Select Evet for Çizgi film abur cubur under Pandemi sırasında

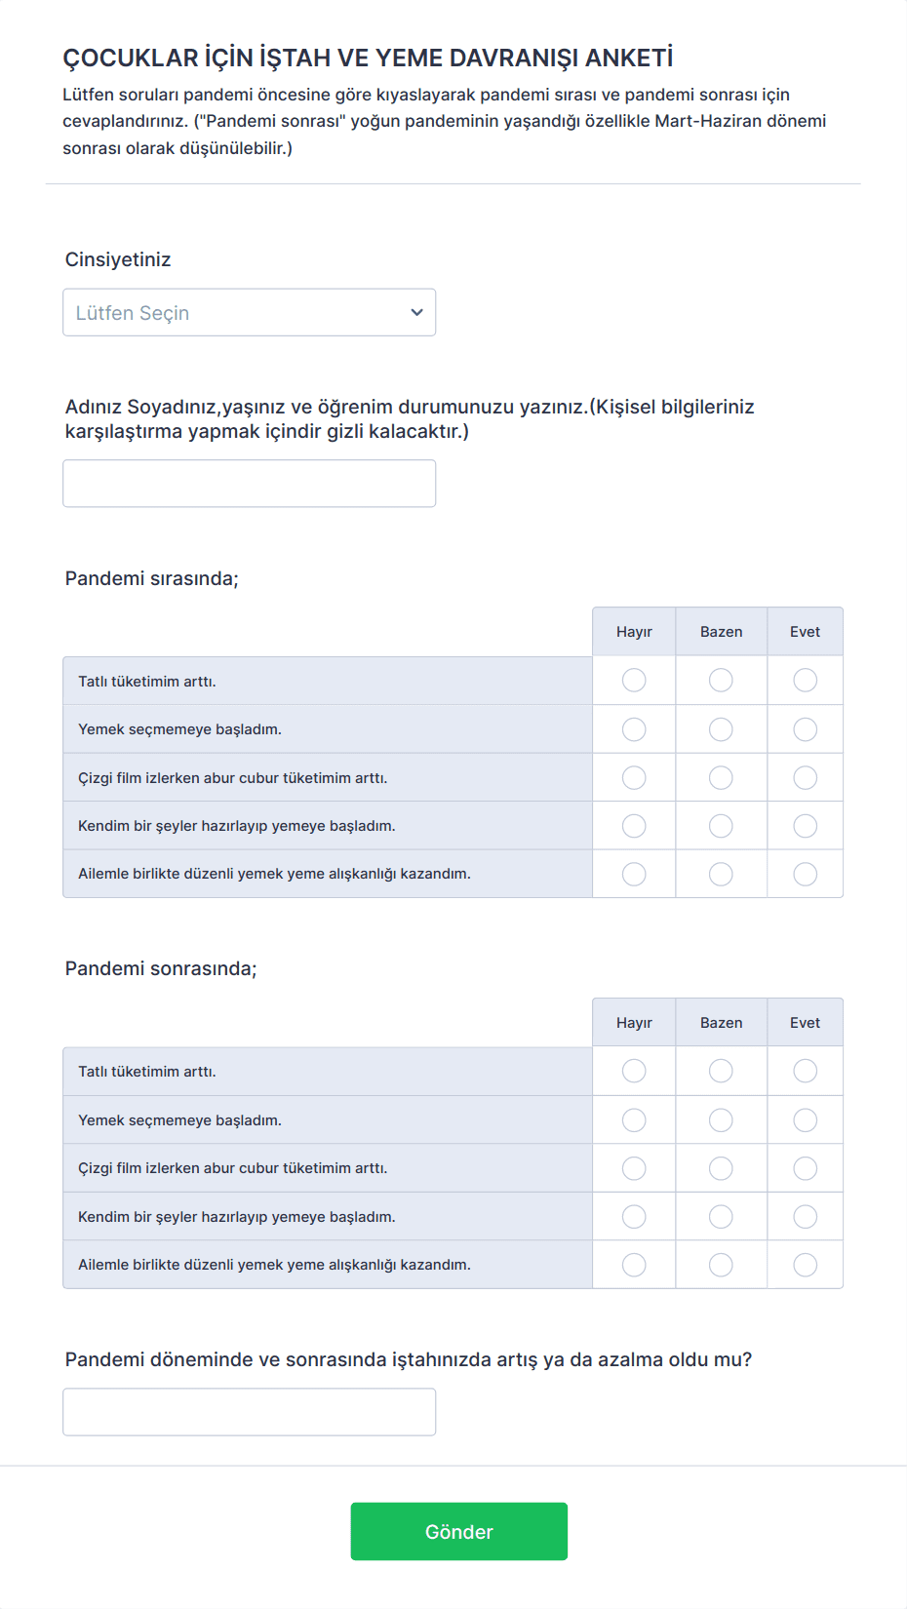tap(805, 777)
